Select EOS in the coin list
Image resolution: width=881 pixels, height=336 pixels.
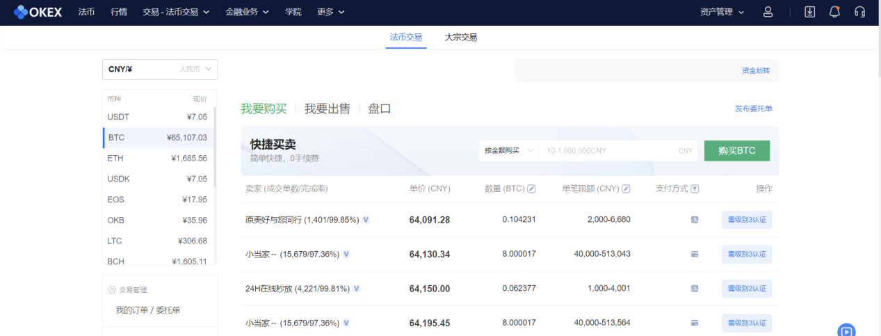158,200
